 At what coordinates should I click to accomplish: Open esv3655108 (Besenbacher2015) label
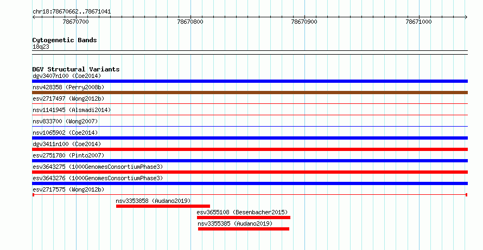coord(242,212)
